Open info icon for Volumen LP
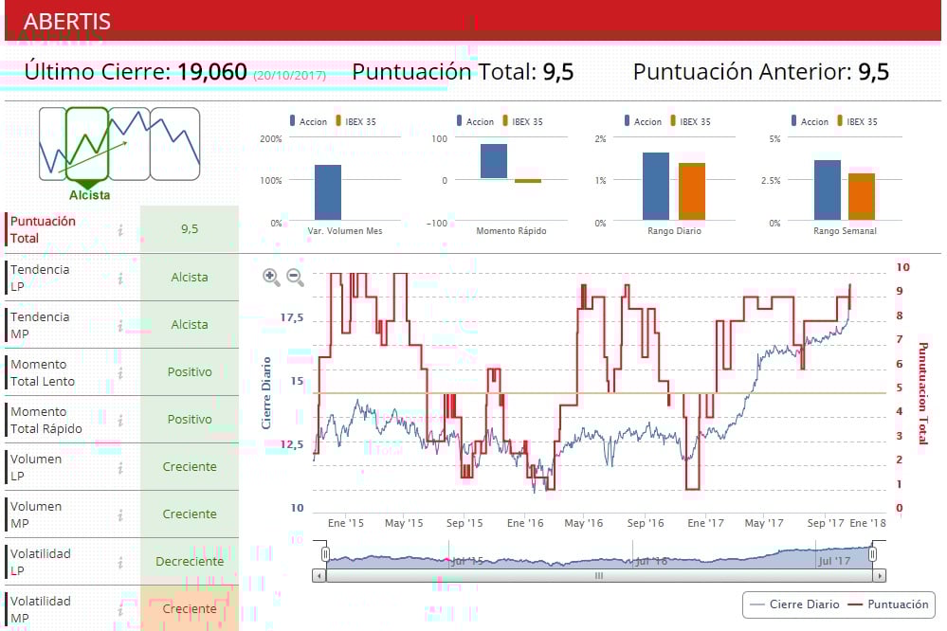 (x=120, y=467)
